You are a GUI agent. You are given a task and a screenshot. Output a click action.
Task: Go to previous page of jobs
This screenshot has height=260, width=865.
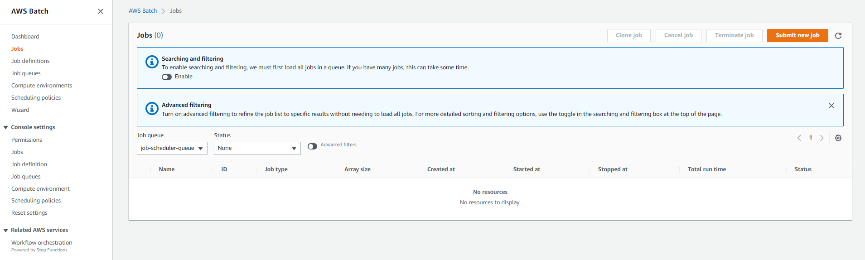799,138
